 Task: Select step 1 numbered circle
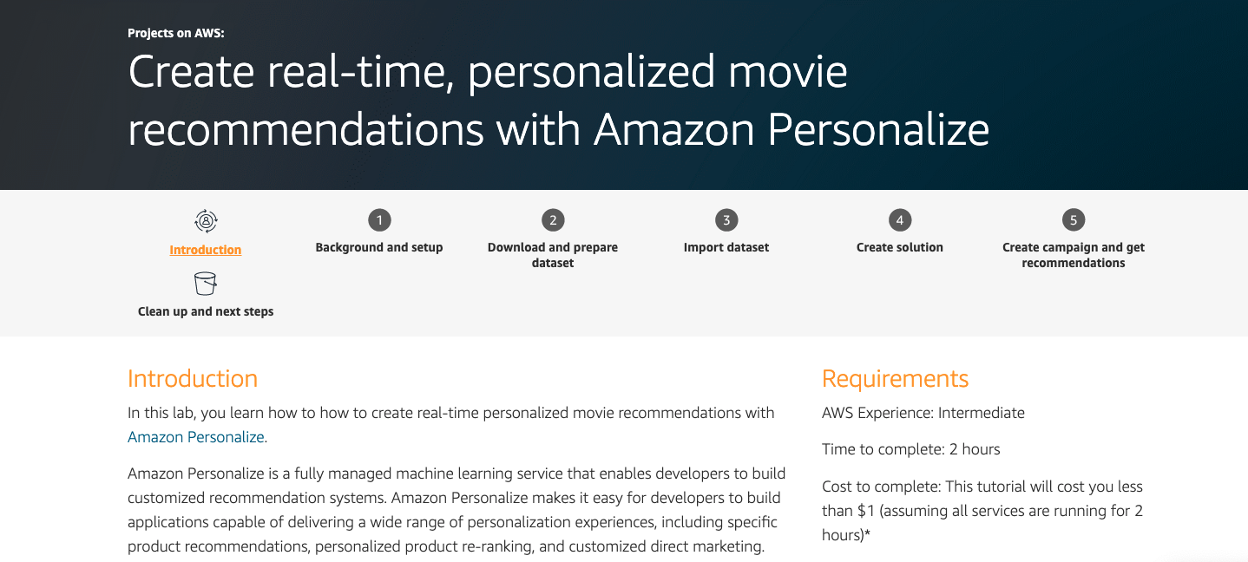click(x=379, y=219)
